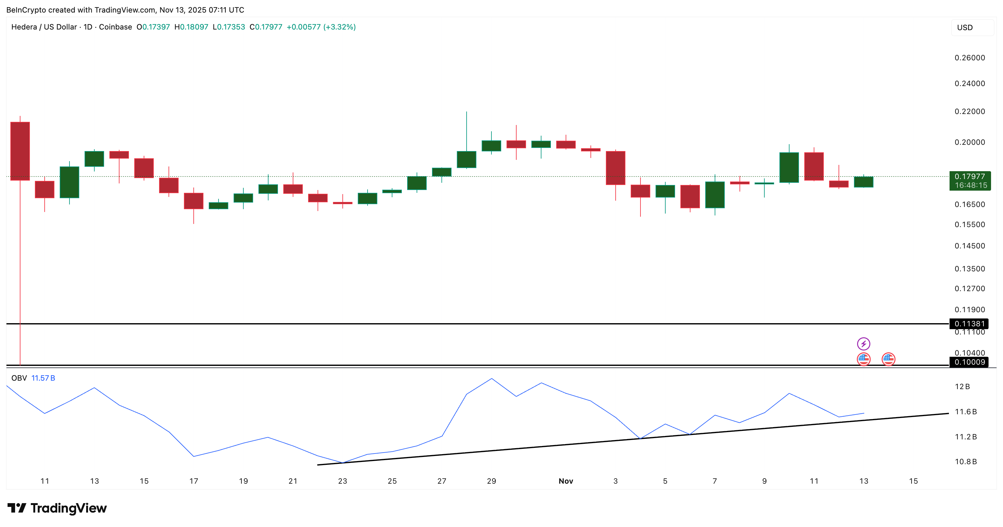Expand the OBV value 11.57 B readout
Viewport: 1003px width, 527px height.
pos(44,378)
